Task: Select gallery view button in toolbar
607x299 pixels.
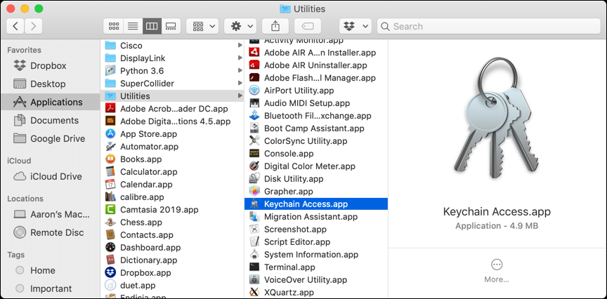Action: 170,26
